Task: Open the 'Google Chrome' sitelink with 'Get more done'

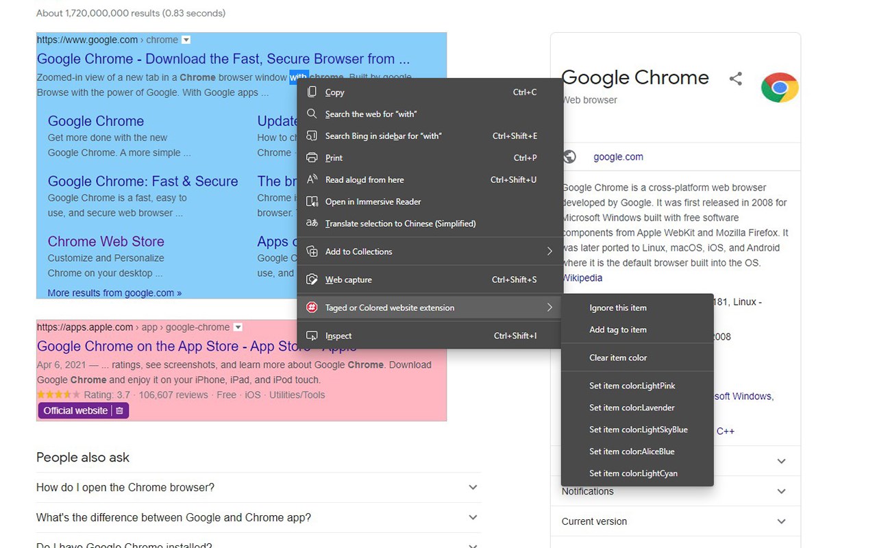Action: [x=96, y=121]
